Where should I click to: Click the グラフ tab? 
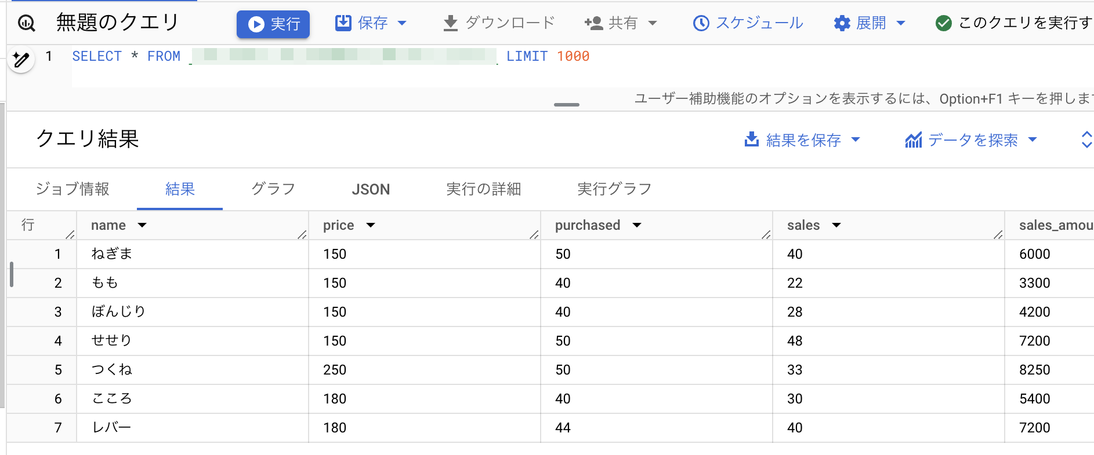pyautogui.click(x=273, y=189)
